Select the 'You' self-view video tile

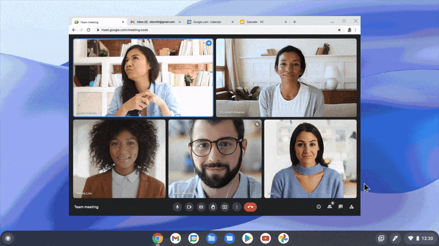pos(310,159)
